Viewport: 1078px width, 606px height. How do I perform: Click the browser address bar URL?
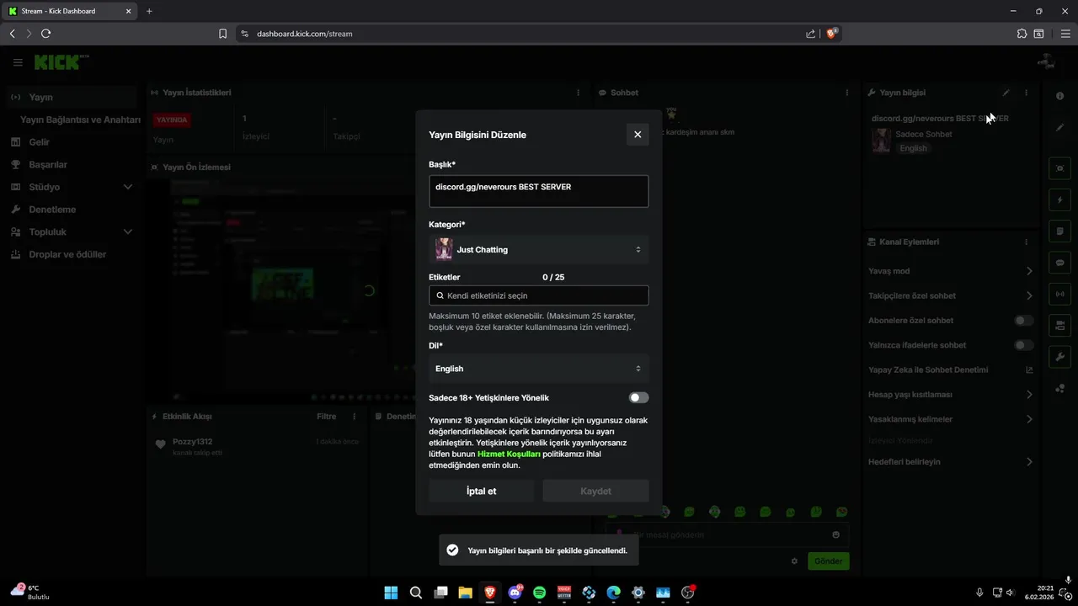tap(304, 34)
